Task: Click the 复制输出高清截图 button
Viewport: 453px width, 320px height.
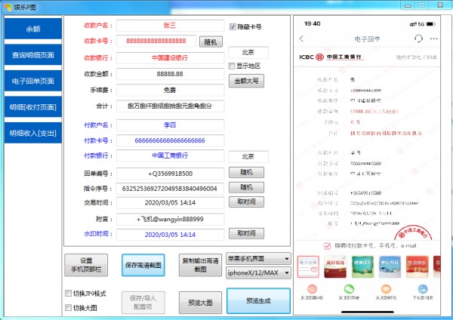Action: [x=201, y=265]
